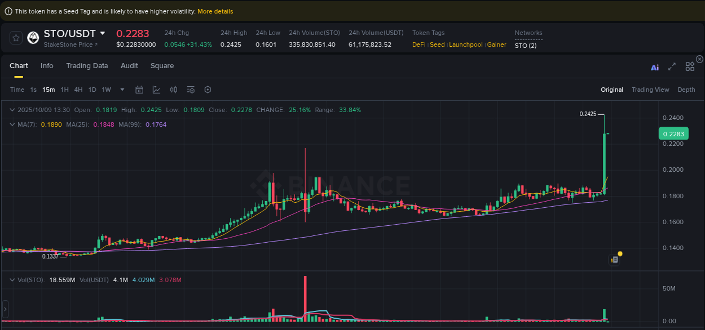Click the DeFi token tag
705x330 pixels.
[x=418, y=44]
